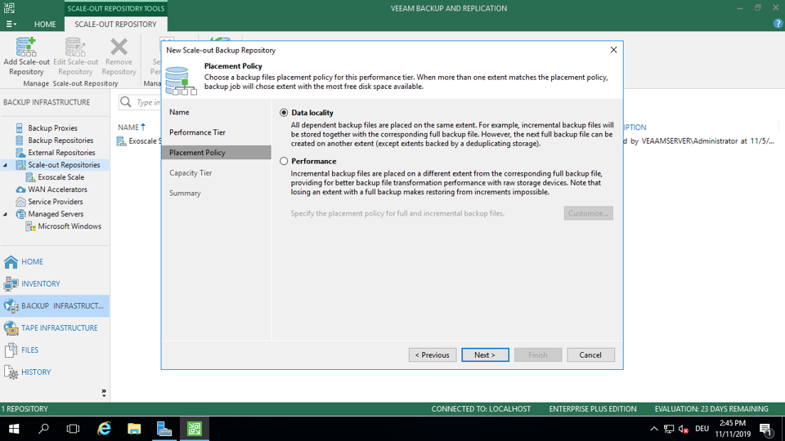Image resolution: width=785 pixels, height=441 pixels.
Task: Open the FILES navigation view
Action: 55,350
